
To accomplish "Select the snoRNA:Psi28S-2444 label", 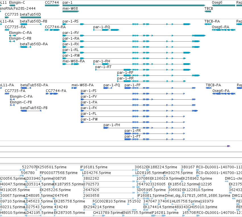I will tap(18, 9).
